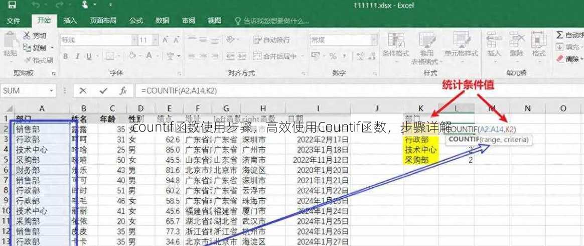
Task: Toggle bold formatting B
Action: coord(66,56)
